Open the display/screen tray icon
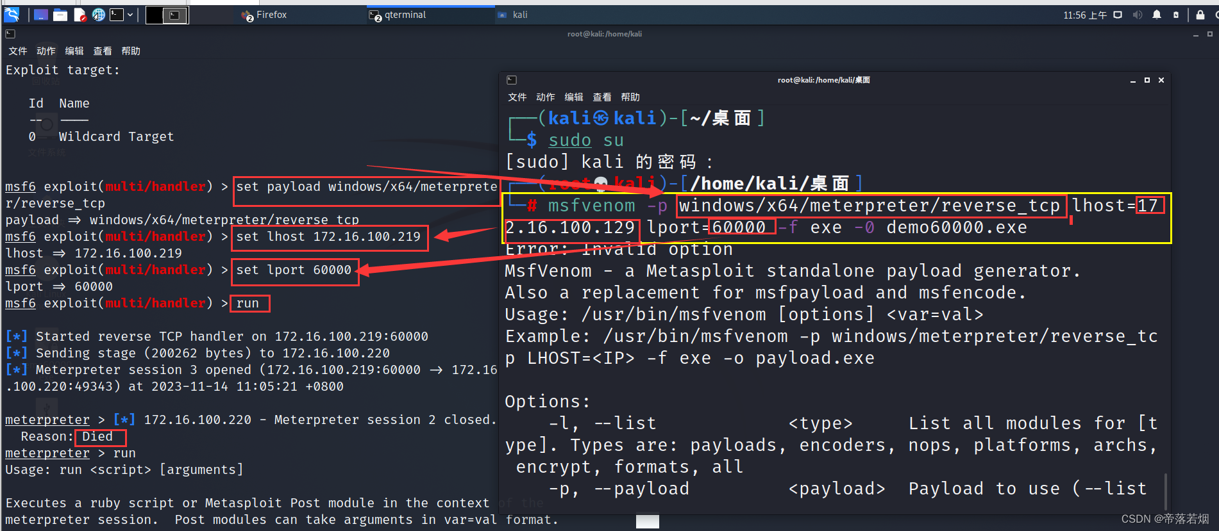Viewport: 1219px width, 531px height. (1118, 15)
